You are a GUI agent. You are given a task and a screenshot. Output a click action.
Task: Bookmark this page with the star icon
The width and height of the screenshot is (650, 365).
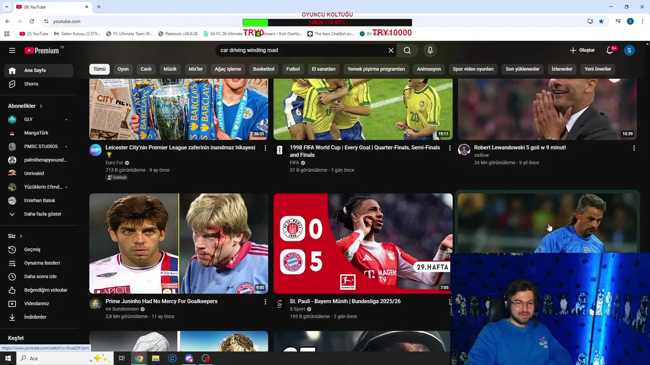click(x=601, y=21)
